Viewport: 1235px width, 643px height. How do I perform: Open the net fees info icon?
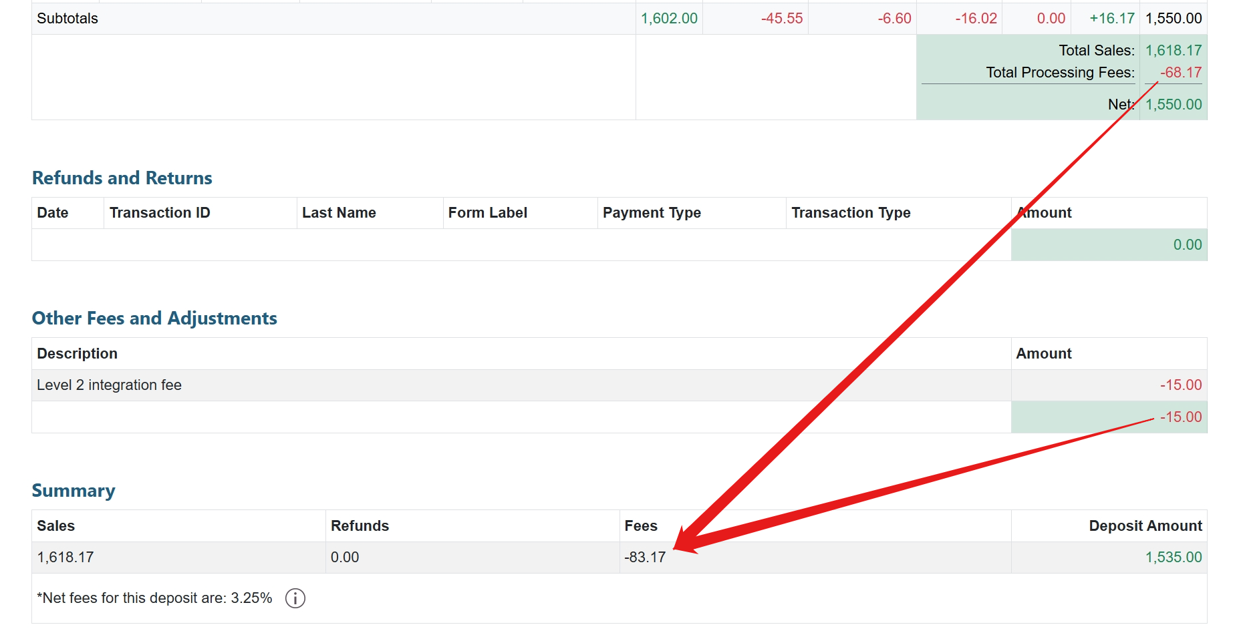pyautogui.click(x=295, y=598)
